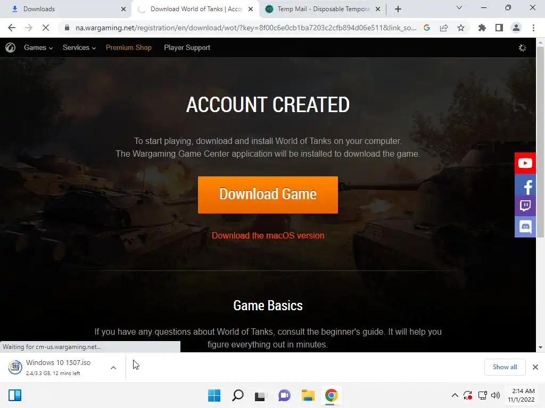This screenshot has width=545, height=408.
Task: Click the sync update tray icon
Action: pos(468,395)
